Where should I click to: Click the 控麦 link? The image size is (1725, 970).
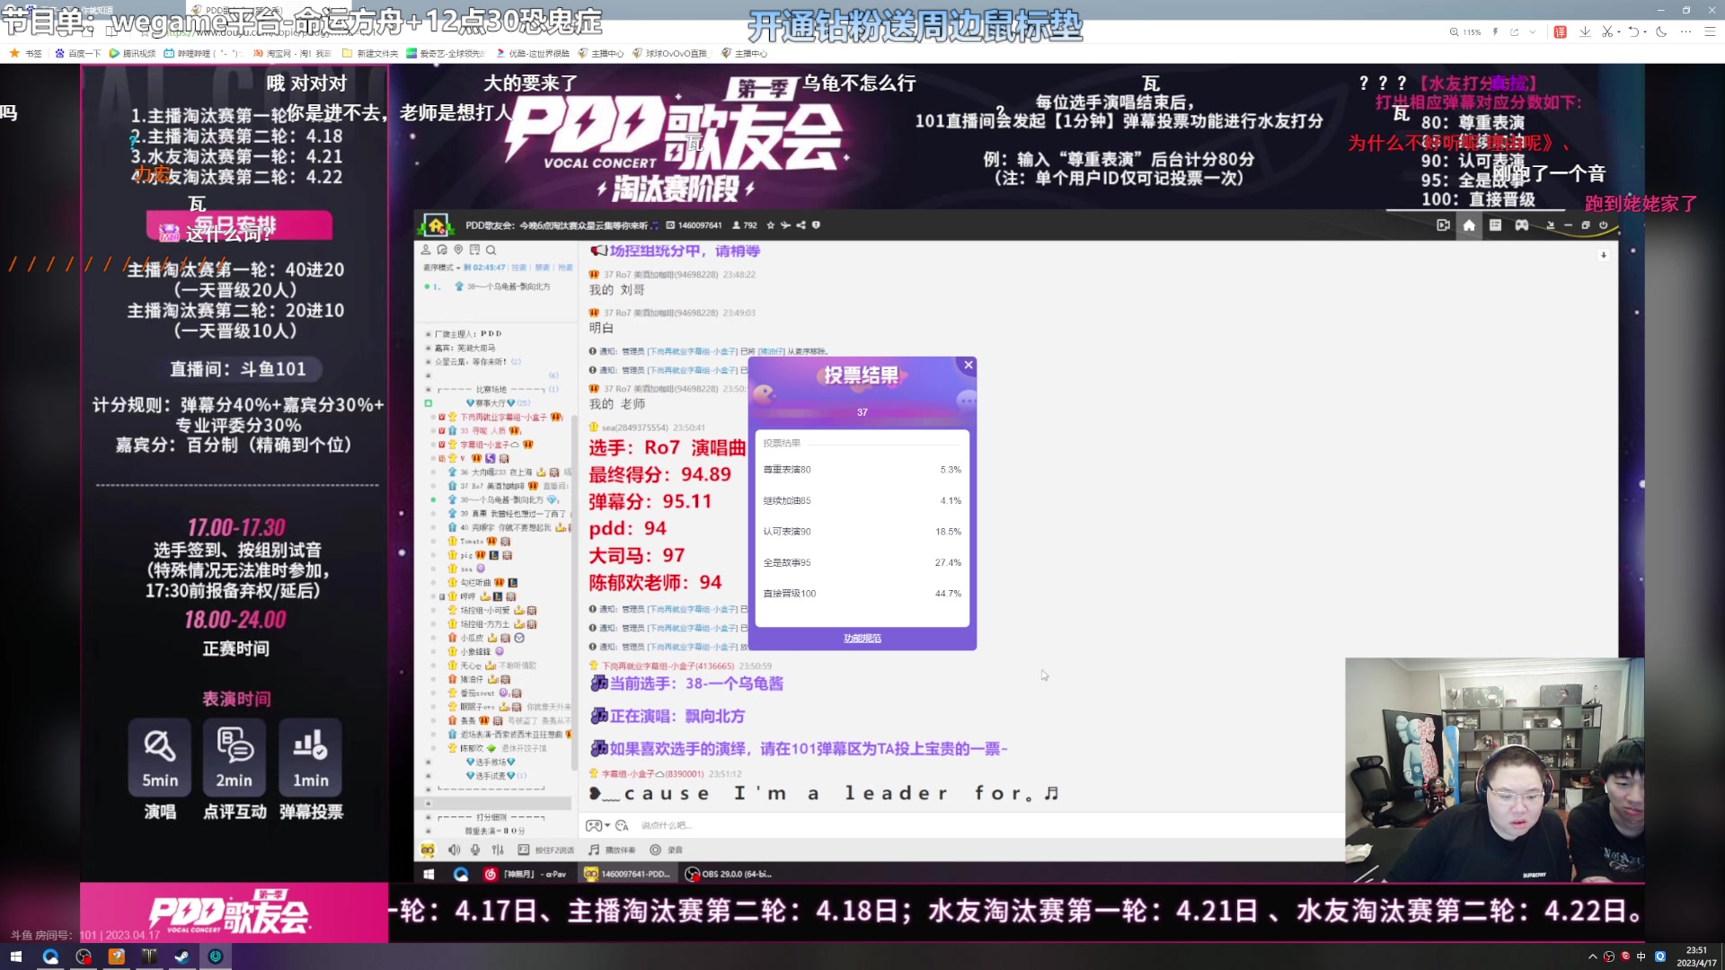click(x=518, y=268)
